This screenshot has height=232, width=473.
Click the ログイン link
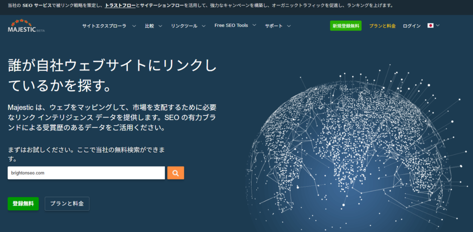(412, 26)
